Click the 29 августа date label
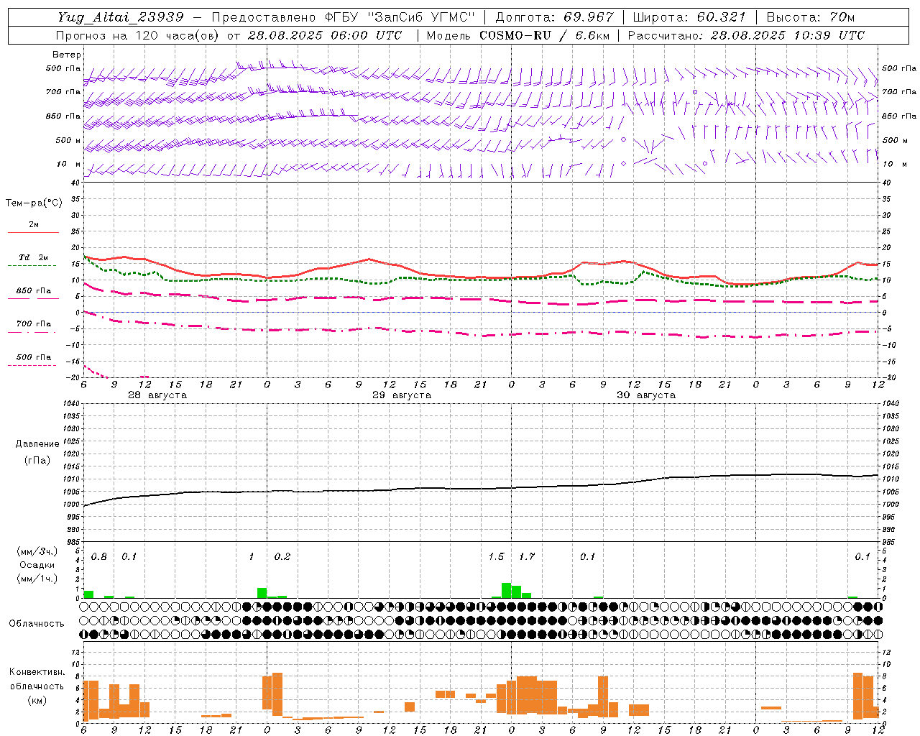Screen dimensions: 920x736 click(402, 395)
